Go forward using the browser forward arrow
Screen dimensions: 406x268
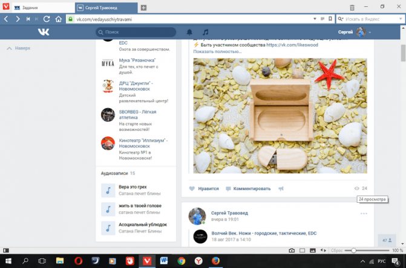(18, 19)
